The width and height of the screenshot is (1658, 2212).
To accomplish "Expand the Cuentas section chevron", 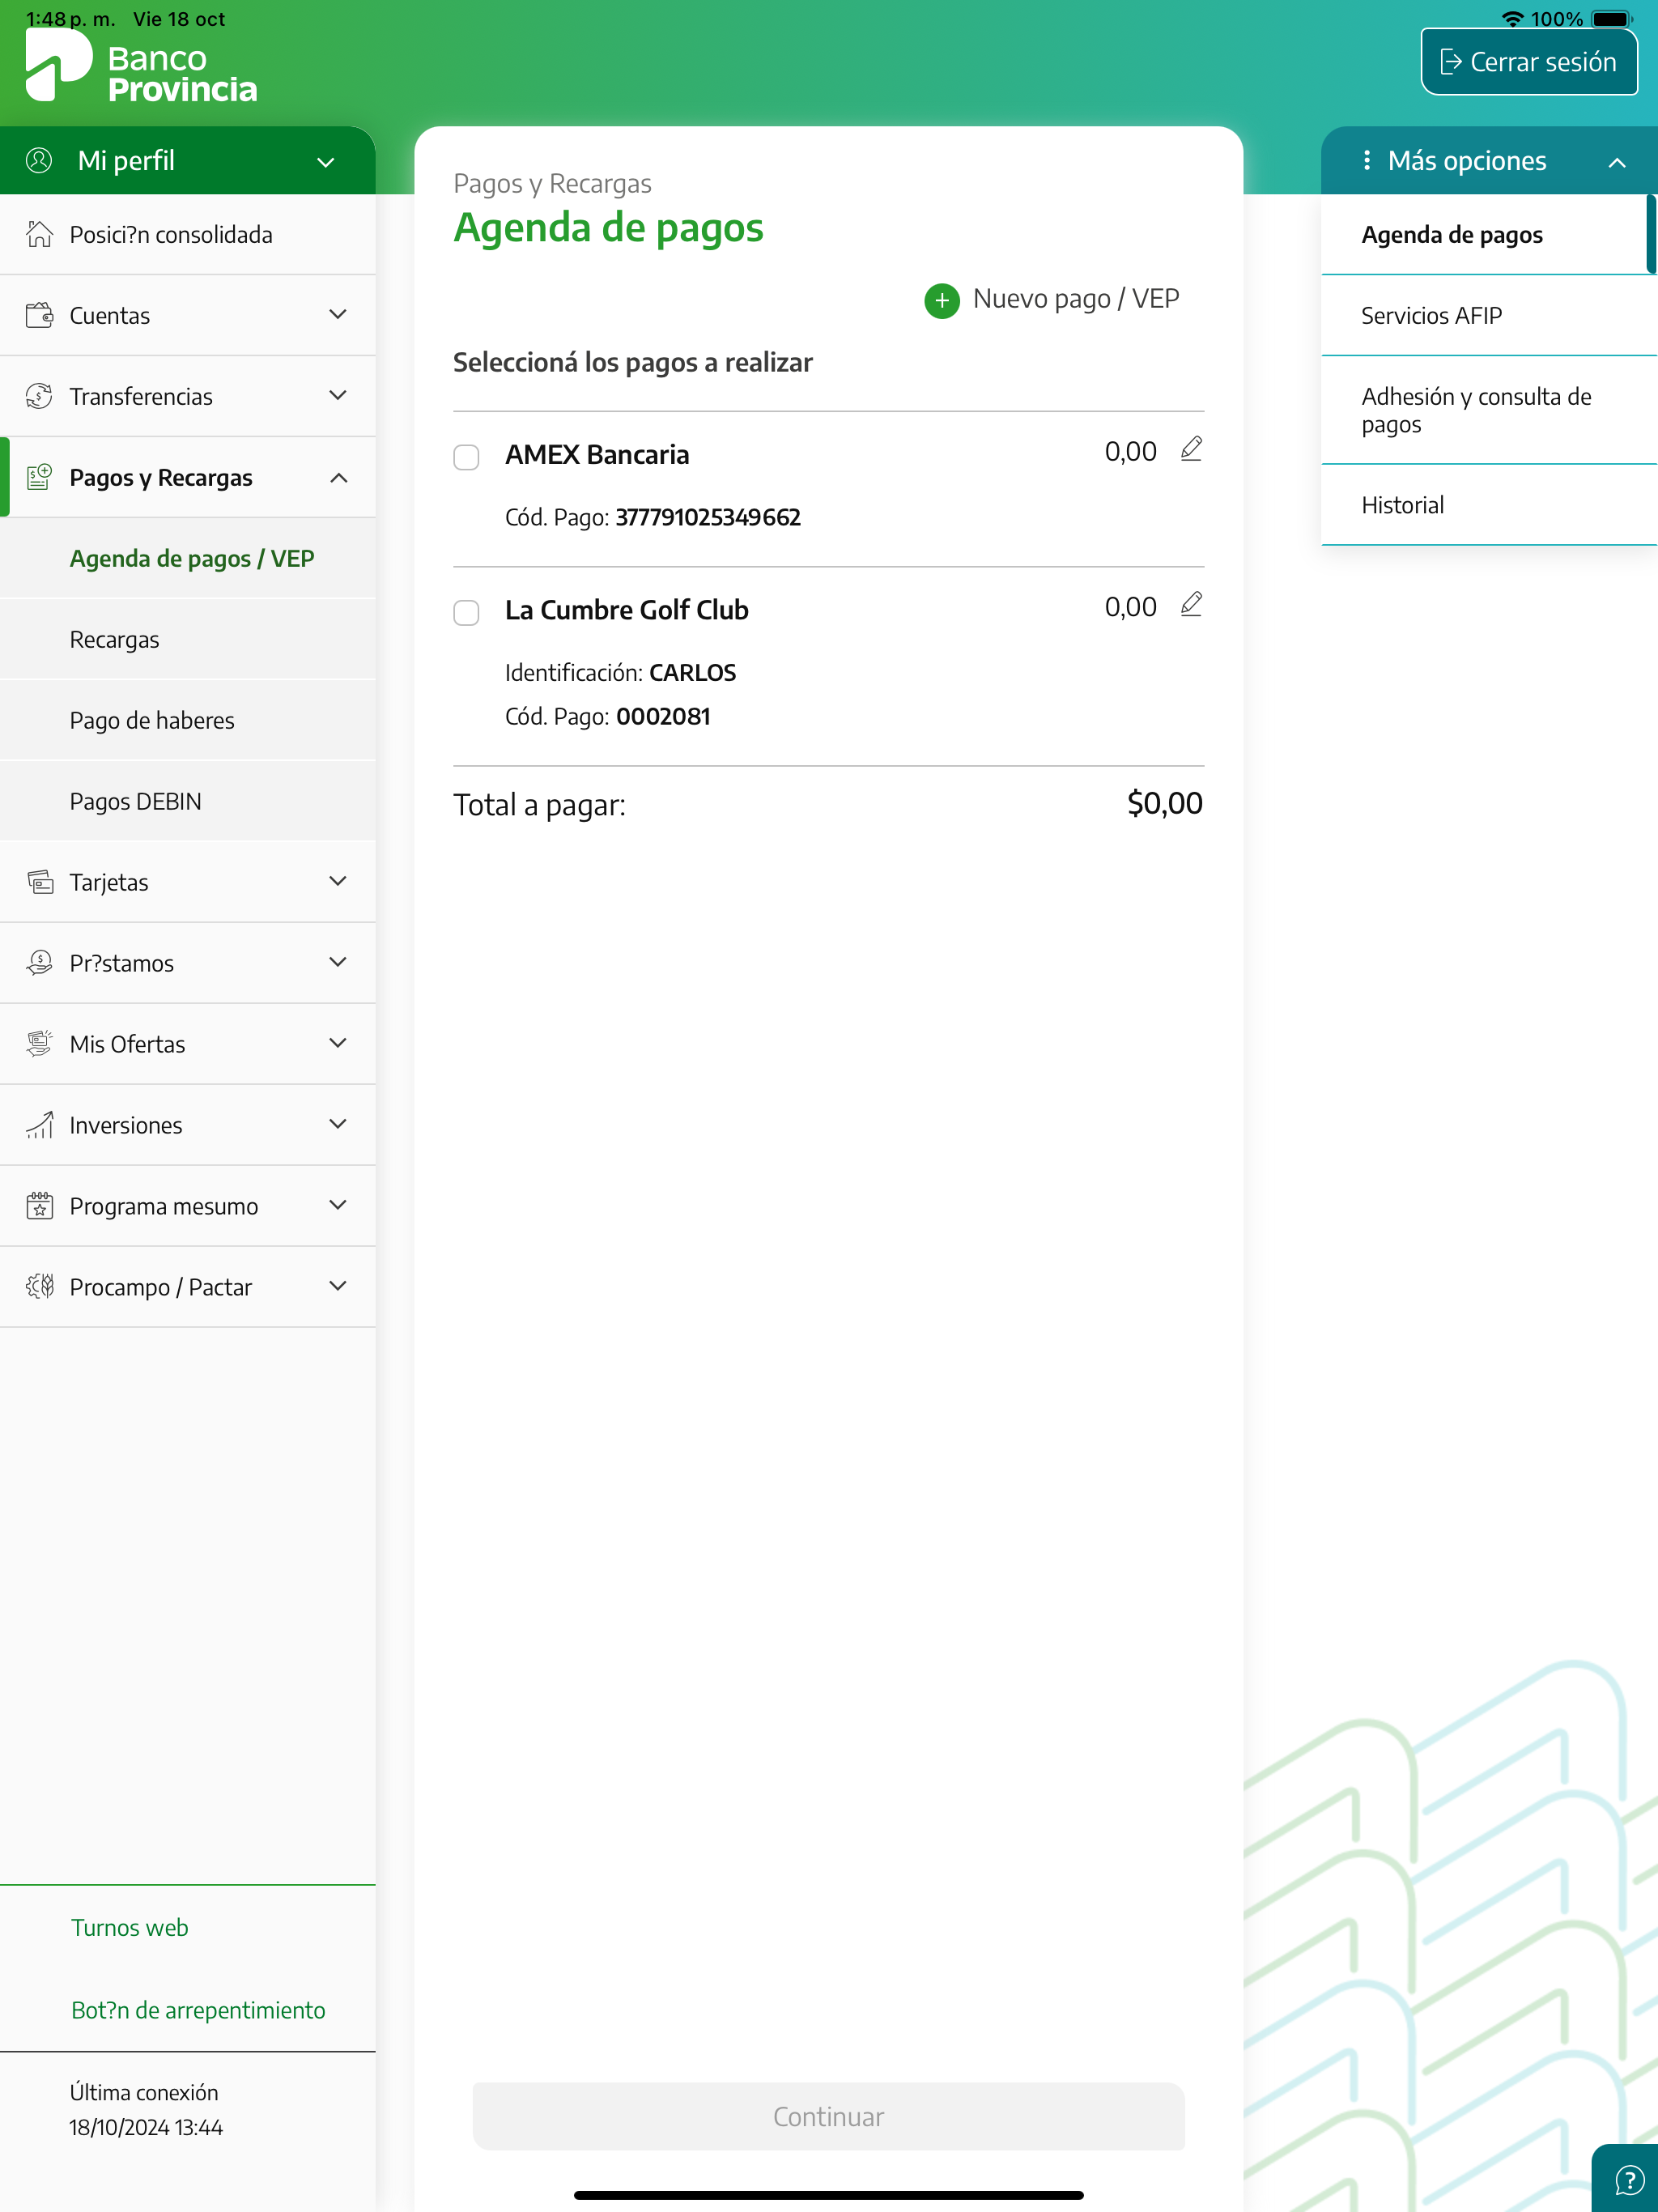I will 338,314.
